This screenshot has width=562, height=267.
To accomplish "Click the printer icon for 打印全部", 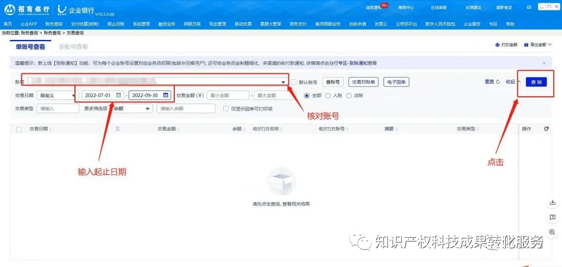I will (497, 45).
